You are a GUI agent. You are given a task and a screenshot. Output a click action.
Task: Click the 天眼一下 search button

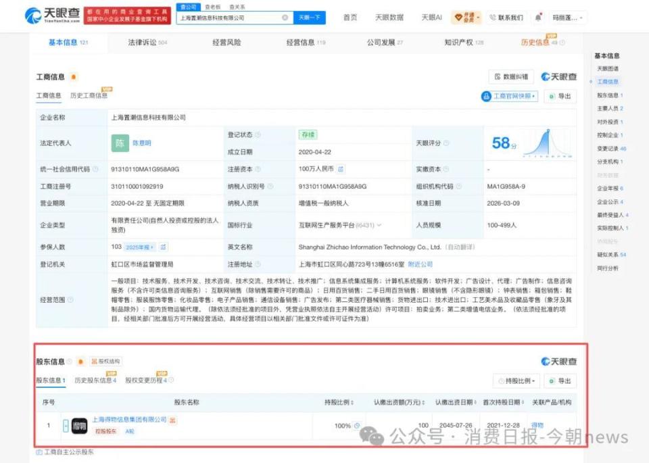tap(310, 18)
